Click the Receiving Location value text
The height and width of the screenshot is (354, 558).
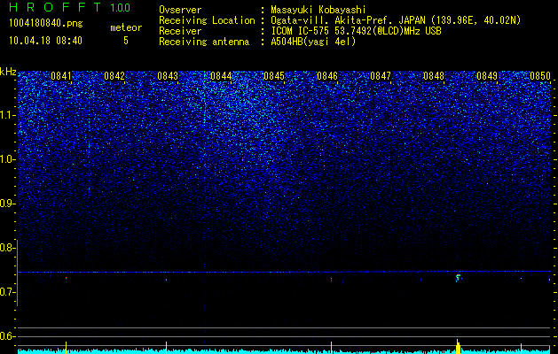[x=396, y=20]
